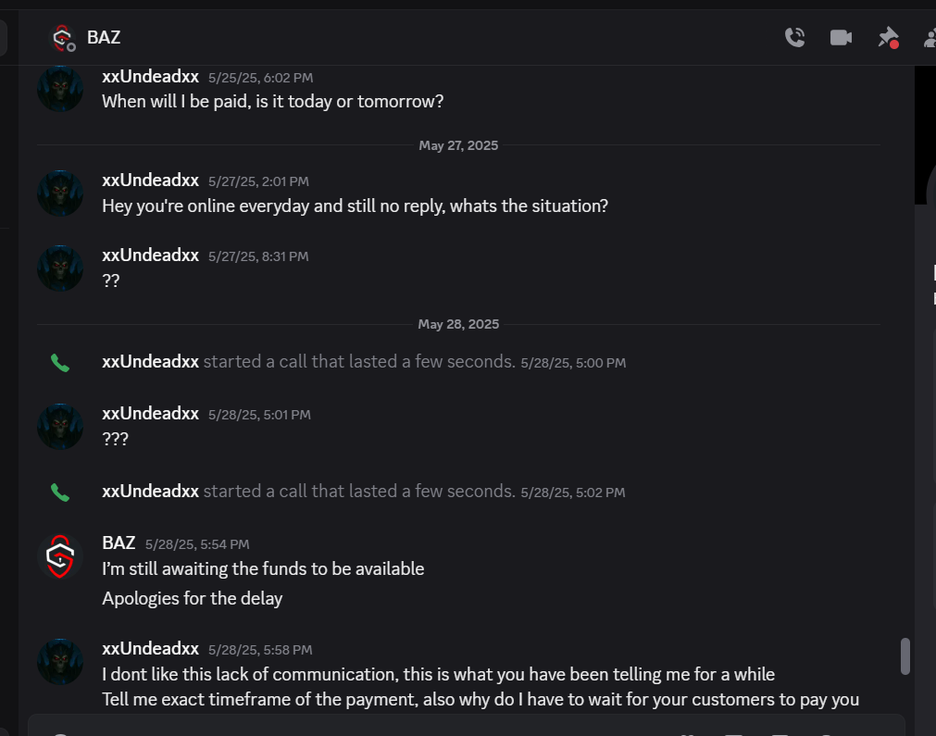The image size is (936, 736).
Task: Click the May 28, 2025 date divider
Action: tap(458, 324)
